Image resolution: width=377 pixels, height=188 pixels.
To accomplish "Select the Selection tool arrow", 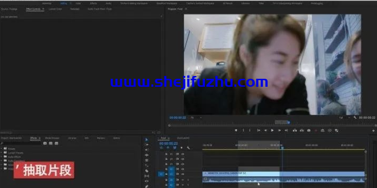I will click(147, 140).
